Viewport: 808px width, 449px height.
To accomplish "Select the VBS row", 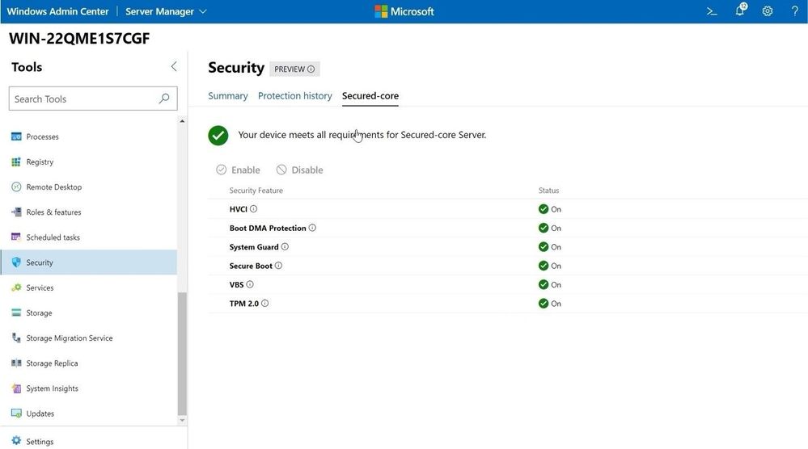I will 508,284.
